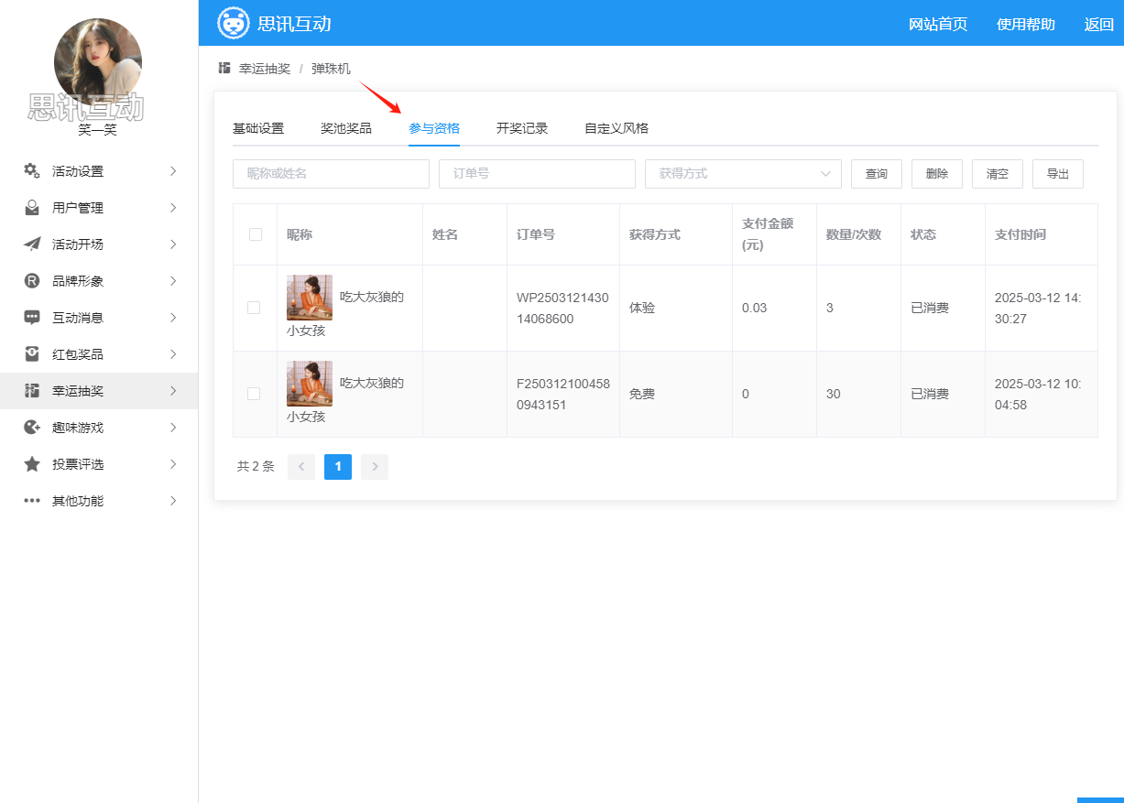The height and width of the screenshot is (803, 1124).
Task: Expand the 其他功能 menu chevron
Action: coord(173,501)
